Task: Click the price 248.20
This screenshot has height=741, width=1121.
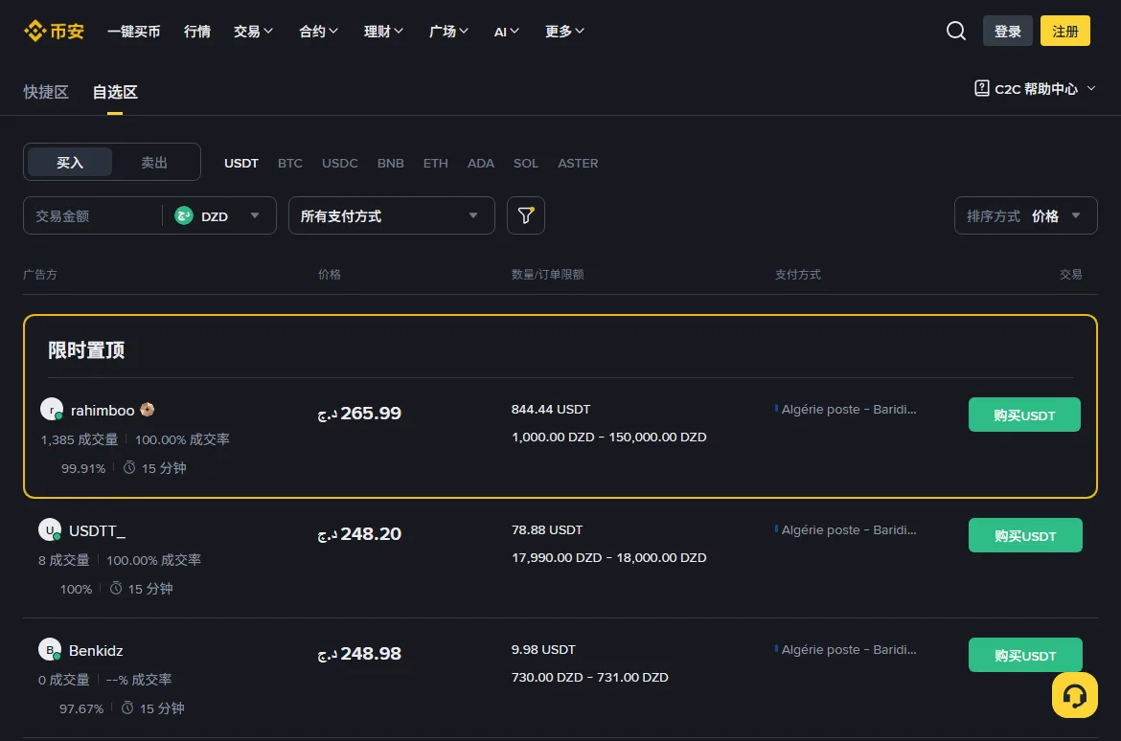Action: click(x=359, y=534)
